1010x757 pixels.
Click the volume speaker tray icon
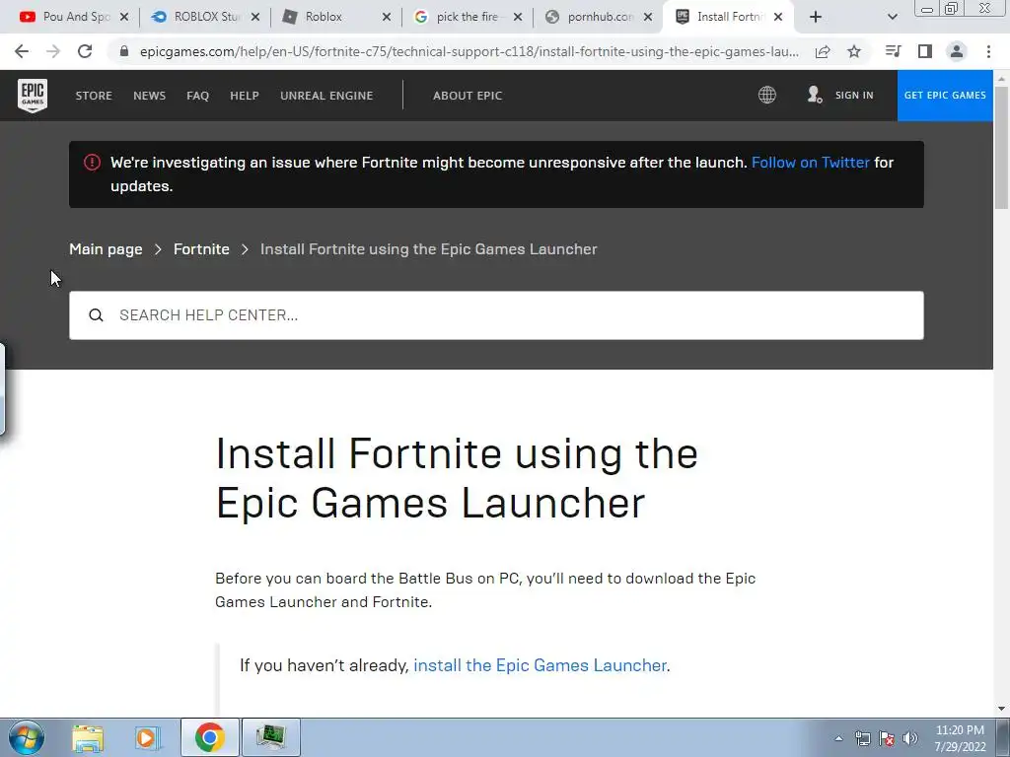point(909,738)
